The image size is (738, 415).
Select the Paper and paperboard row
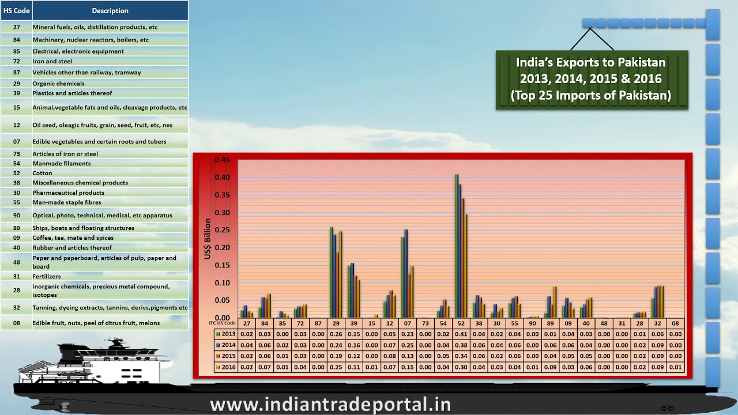(95, 262)
